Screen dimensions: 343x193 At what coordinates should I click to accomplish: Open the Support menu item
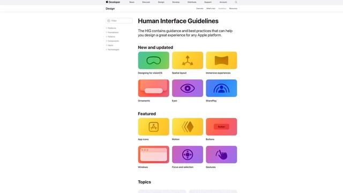208,2
